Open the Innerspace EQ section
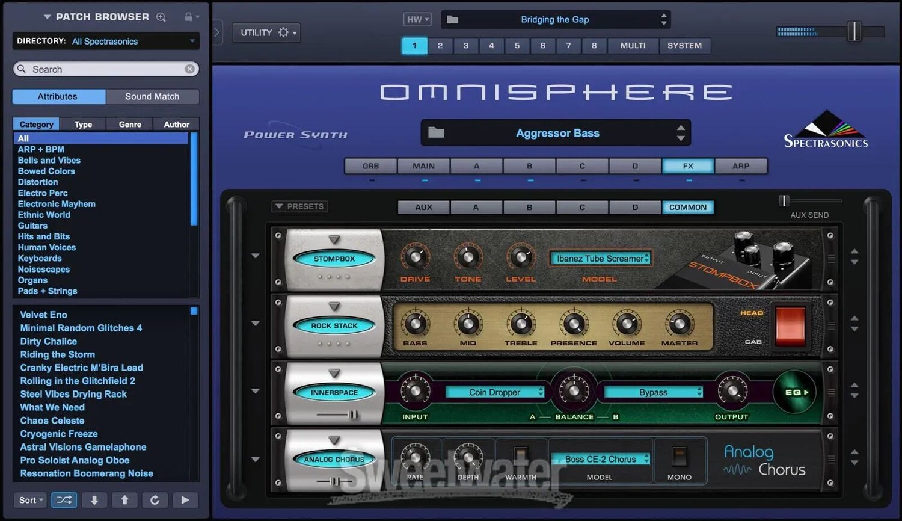This screenshot has height=521, width=902. (x=796, y=392)
